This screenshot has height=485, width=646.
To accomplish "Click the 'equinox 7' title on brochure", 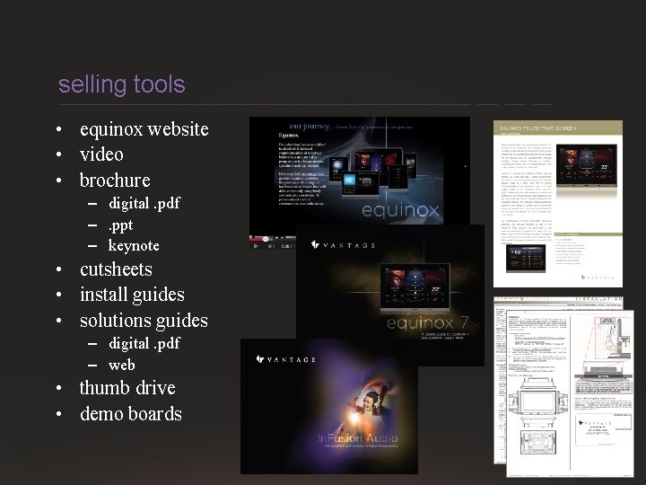I will click(x=428, y=322).
